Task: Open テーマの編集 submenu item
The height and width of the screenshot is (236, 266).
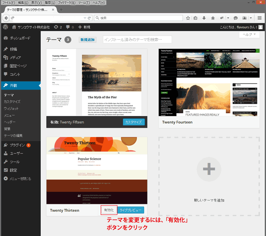Action: click(13, 135)
